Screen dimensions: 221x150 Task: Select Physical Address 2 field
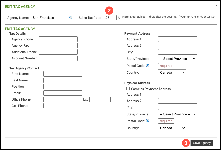click(178, 101)
